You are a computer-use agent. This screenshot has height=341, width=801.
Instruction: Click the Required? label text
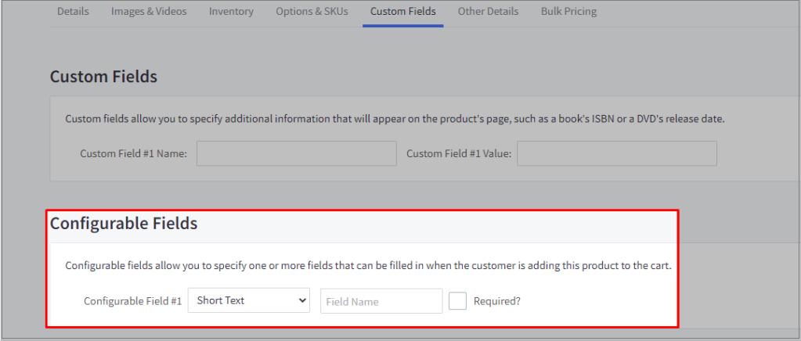coord(496,301)
